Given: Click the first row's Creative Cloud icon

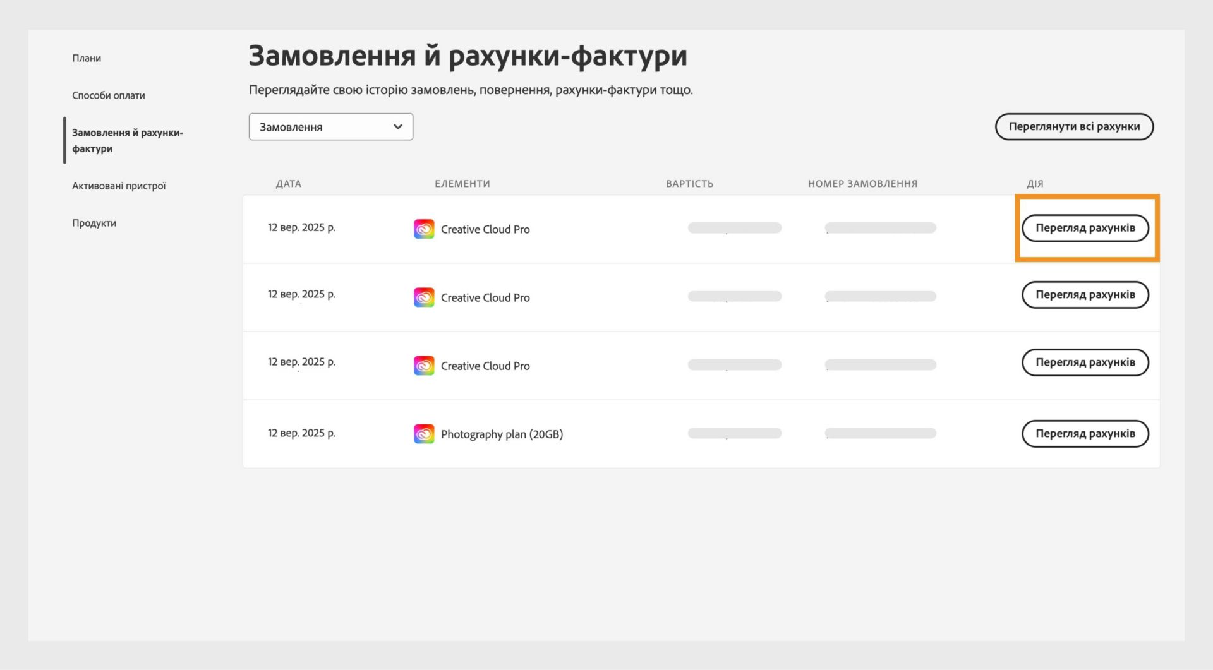Looking at the screenshot, I should (x=424, y=229).
